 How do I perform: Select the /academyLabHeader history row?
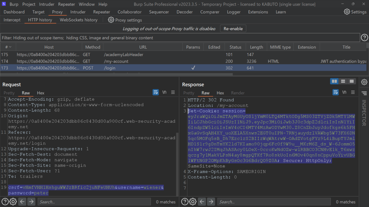point(184,55)
